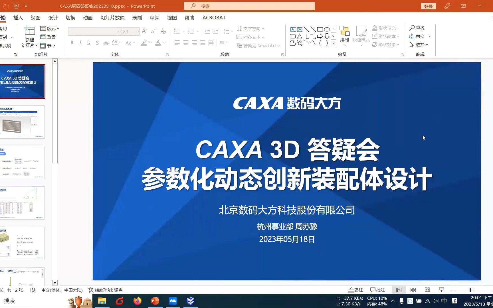Open the shape fill (形状填充) dropdown

(x=386, y=28)
